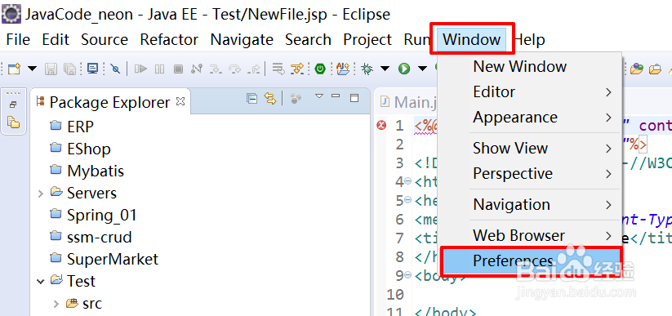
Task: Click the green Run icon
Action: point(403,69)
